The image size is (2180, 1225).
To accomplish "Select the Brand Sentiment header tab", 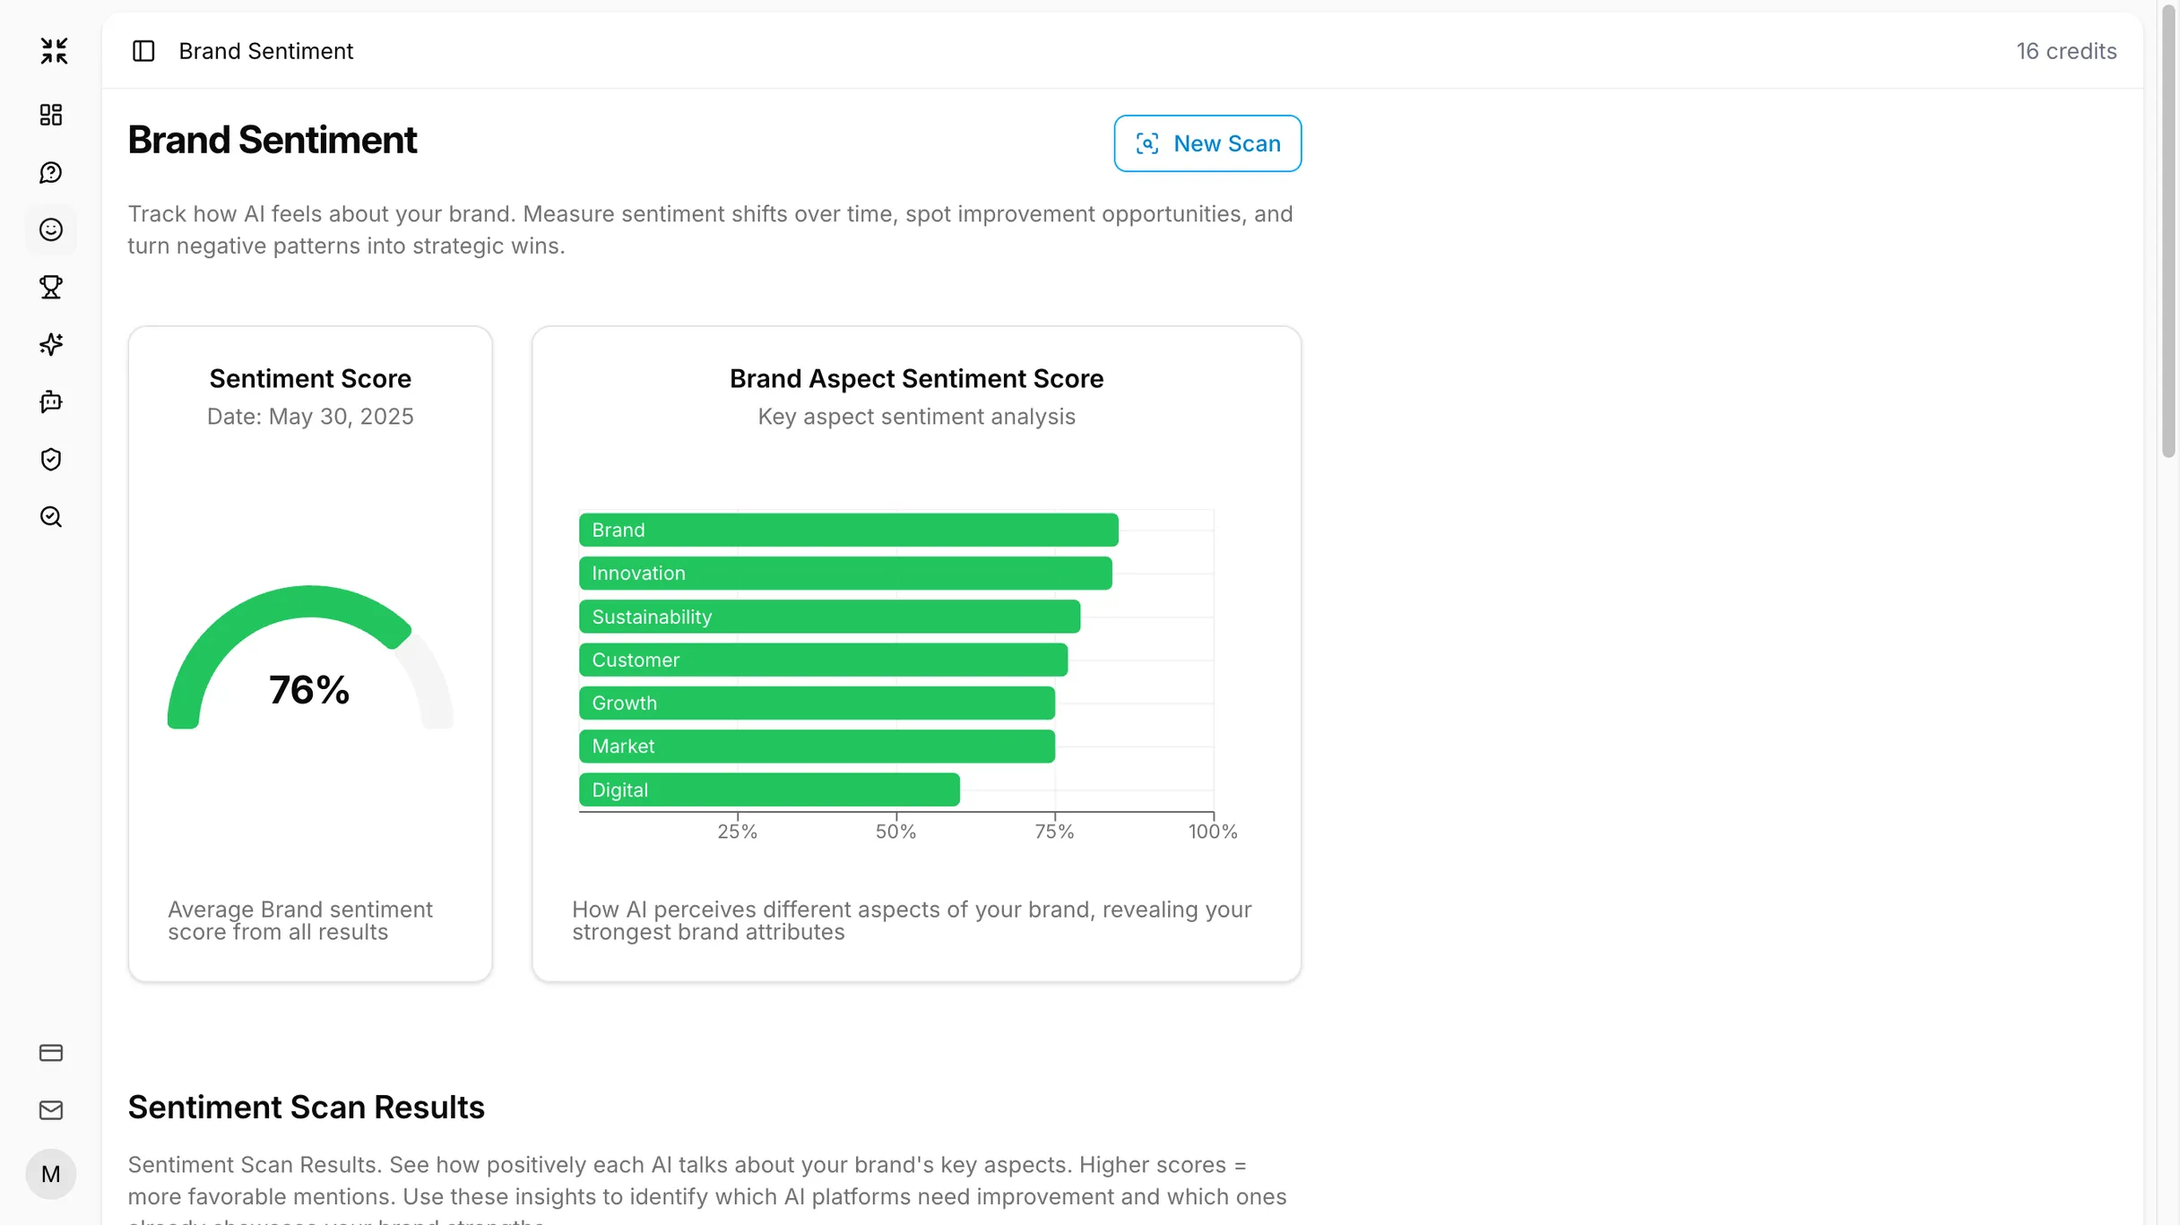I will coord(265,51).
